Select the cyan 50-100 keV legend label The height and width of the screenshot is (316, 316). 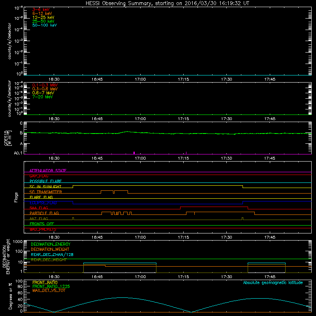pyautogui.click(x=45, y=25)
